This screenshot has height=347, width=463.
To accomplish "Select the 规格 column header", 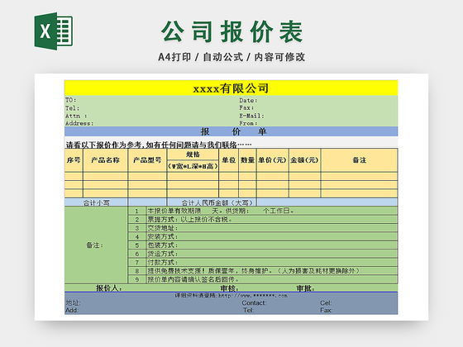I will pyautogui.click(x=193, y=154).
